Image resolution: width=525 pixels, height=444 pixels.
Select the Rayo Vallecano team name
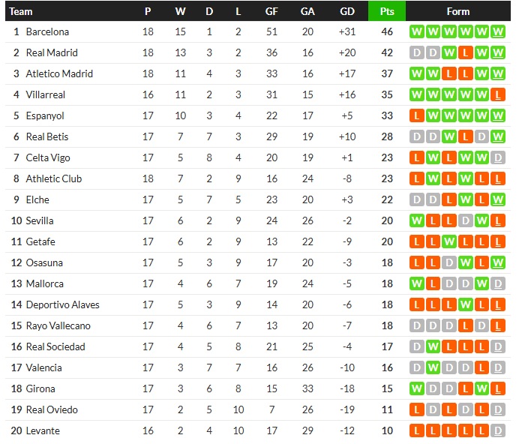point(58,326)
